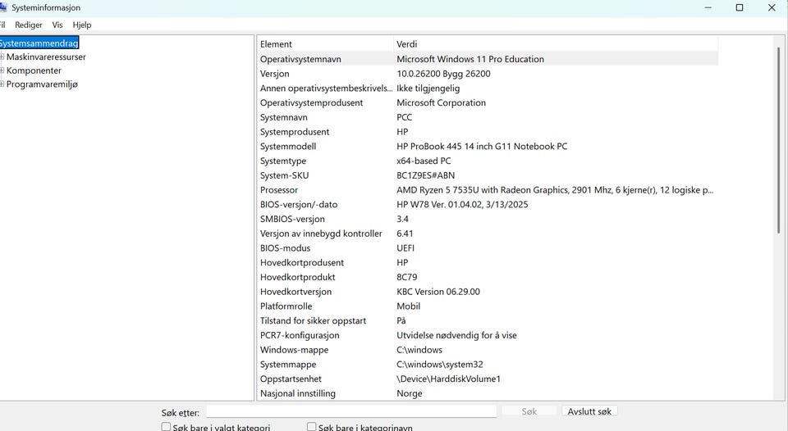
Task: Click the value 'PCC'
Action: pyautogui.click(x=404, y=117)
